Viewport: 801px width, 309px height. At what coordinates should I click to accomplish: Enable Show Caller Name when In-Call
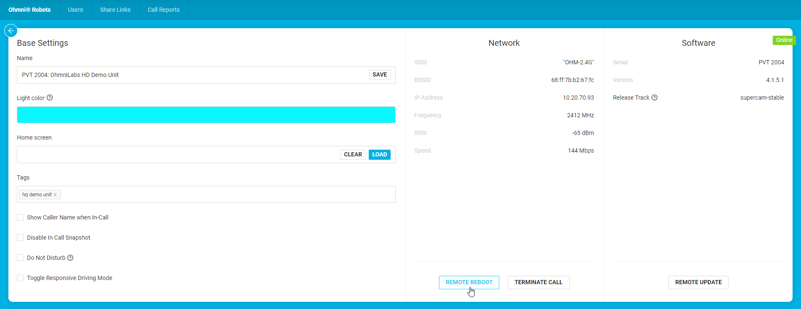[x=20, y=217]
